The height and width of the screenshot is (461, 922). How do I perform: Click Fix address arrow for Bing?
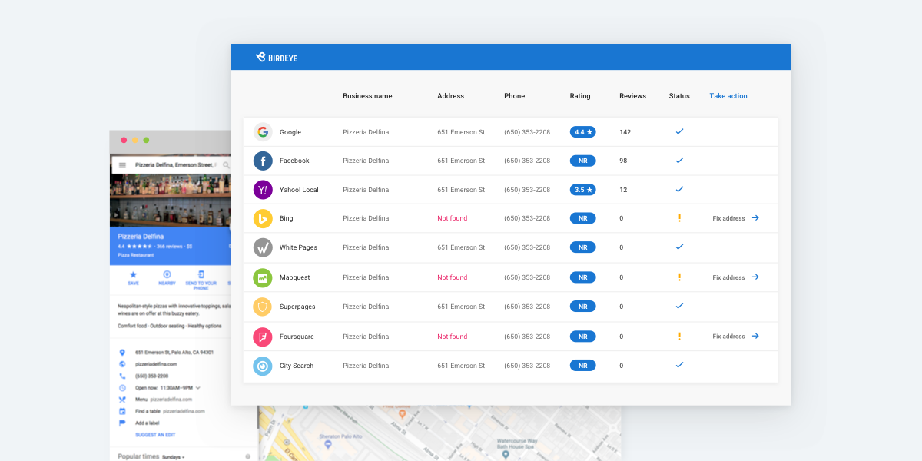tap(755, 218)
